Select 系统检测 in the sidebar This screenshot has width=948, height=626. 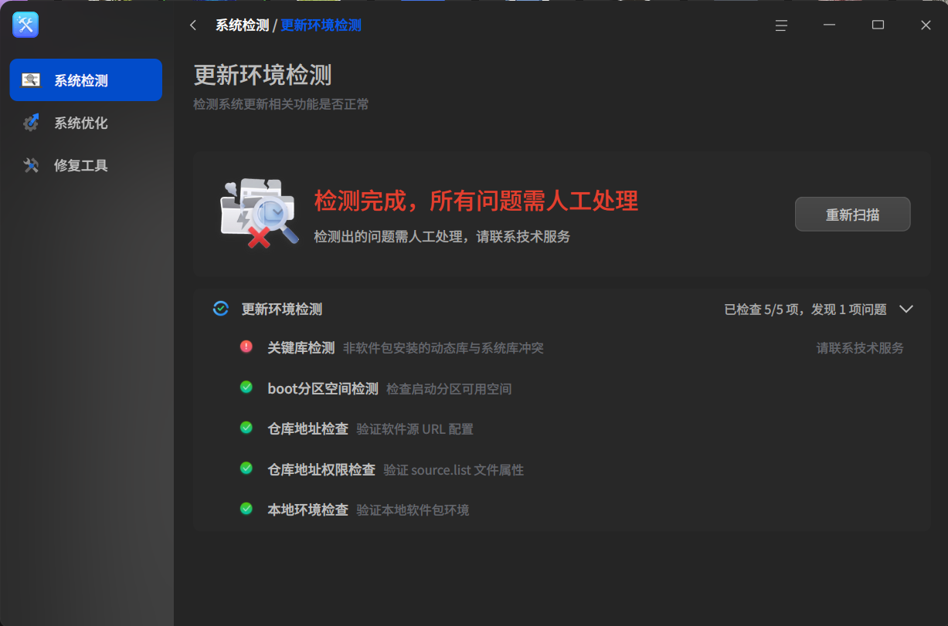[x=86, y=80]
